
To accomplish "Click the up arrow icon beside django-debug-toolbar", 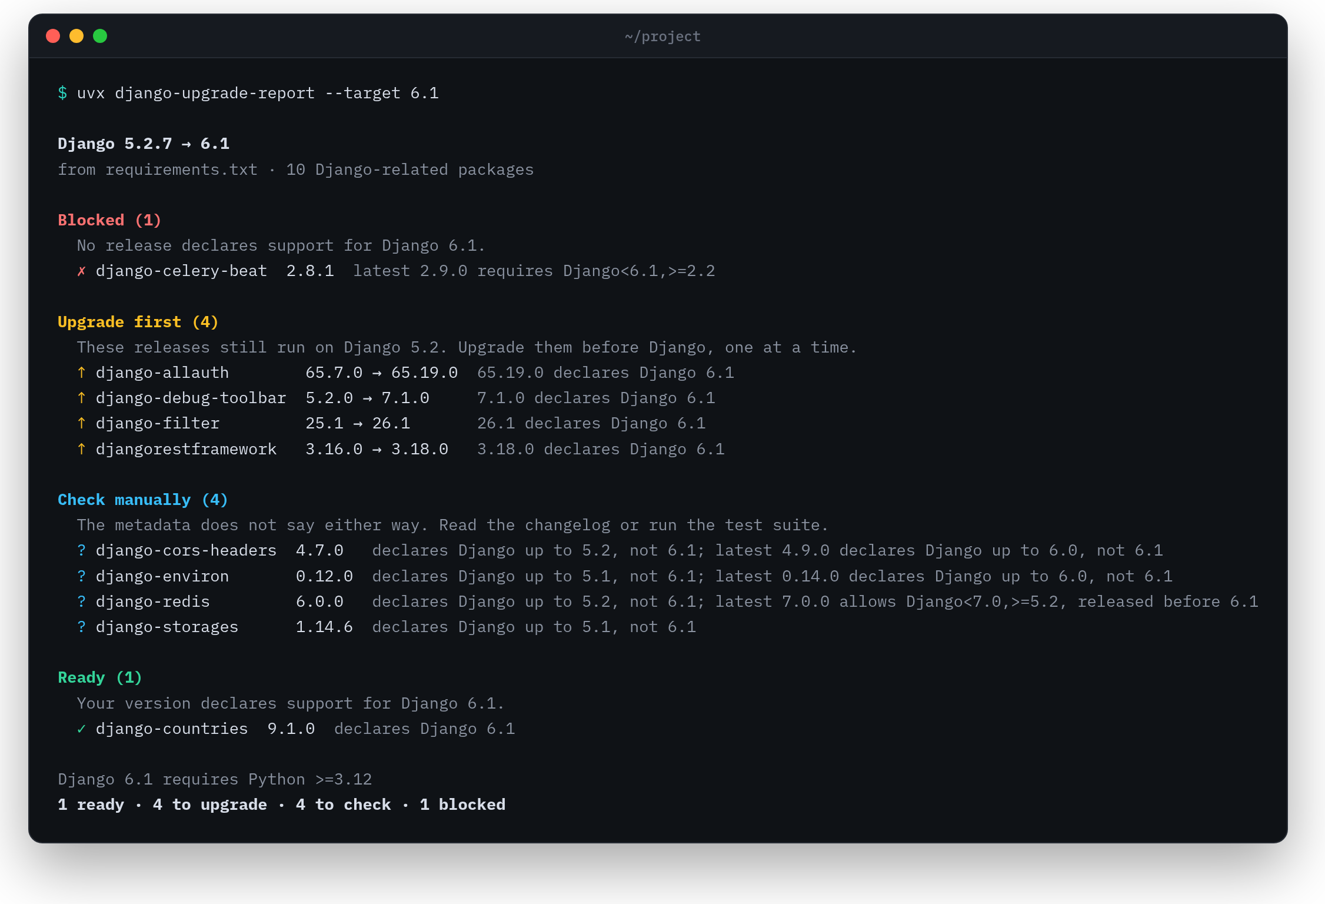I will tap(82, 398).
